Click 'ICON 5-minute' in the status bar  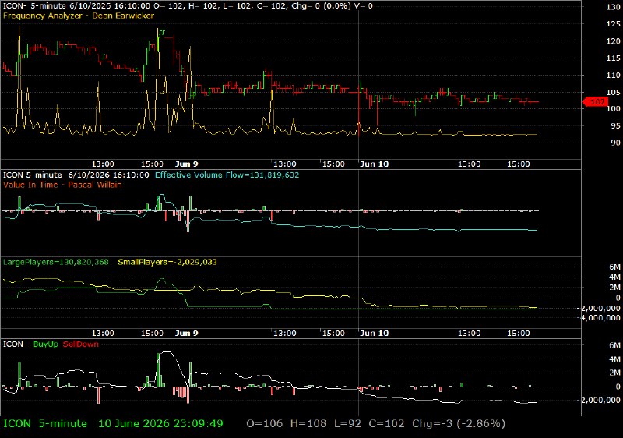45,424
